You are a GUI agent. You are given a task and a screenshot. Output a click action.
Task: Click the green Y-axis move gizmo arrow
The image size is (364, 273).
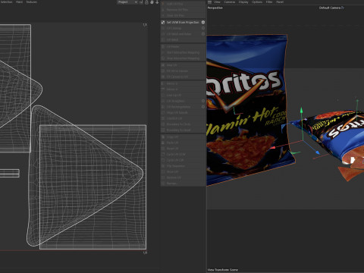pyautogui.click(x=301, y=111)
